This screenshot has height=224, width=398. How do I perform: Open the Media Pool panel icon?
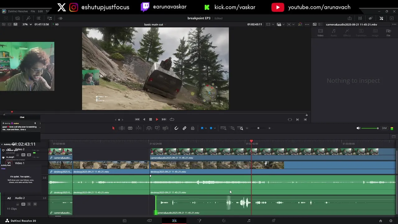click(18, 18)
